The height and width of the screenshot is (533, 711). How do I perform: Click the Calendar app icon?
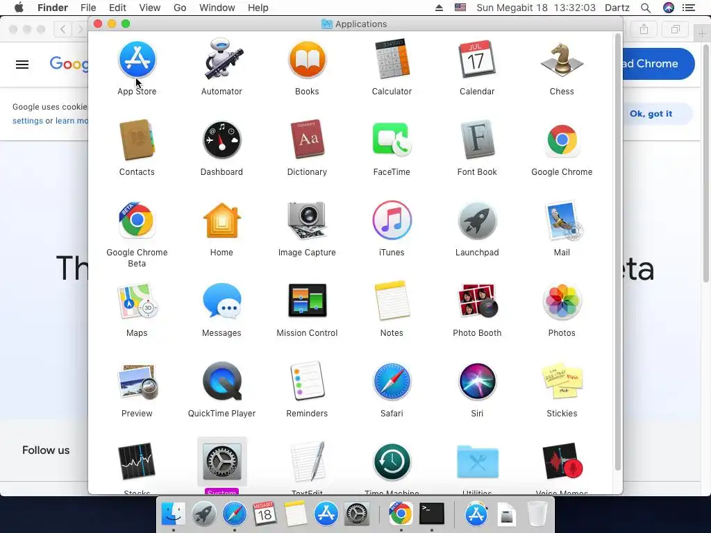click(x=476, y=60)
